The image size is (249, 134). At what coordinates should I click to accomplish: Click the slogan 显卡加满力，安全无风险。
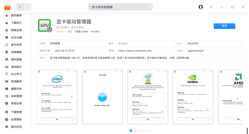click(x=71, y=27)
